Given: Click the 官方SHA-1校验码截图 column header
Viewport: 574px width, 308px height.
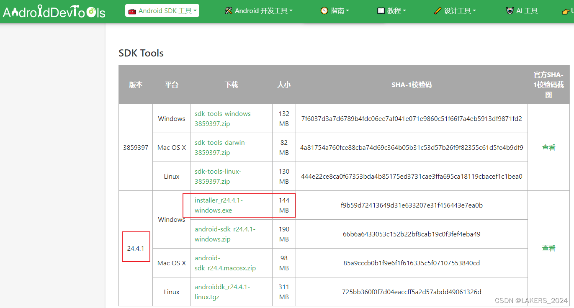Looking at the screenshot, I should coord(548,85).
